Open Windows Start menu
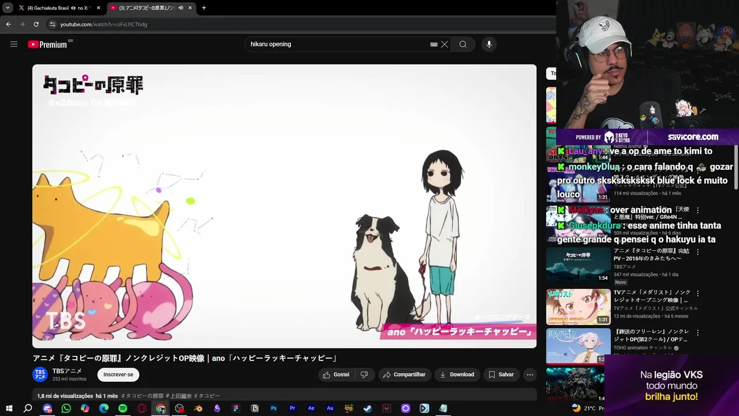Image resolution: width=739 pixels, height=416 pixels. coord(9,408)
